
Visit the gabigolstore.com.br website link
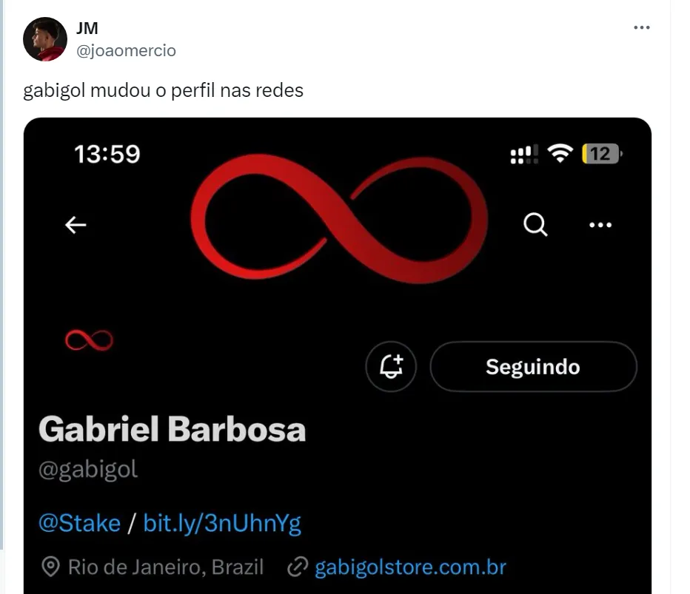(x=411, y=567)
